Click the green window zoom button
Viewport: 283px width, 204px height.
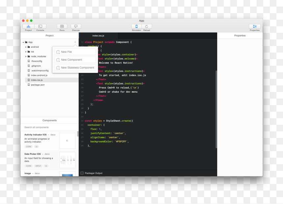tap(31, 21)
